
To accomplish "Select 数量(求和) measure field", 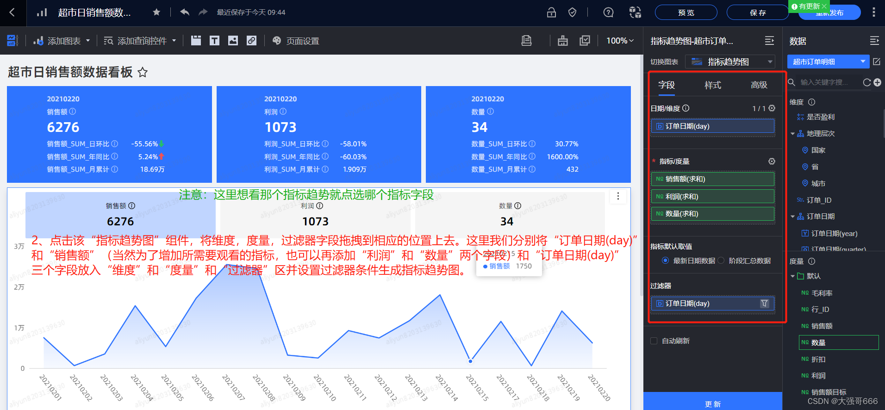I will pos(713,214).
